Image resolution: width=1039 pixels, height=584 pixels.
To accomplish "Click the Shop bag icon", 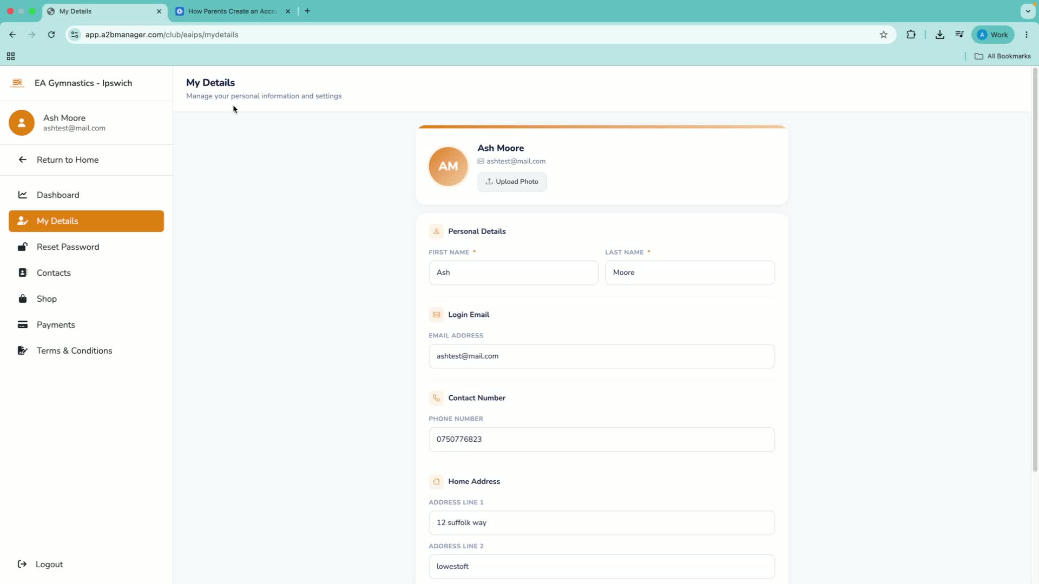I will click(23, 298).
